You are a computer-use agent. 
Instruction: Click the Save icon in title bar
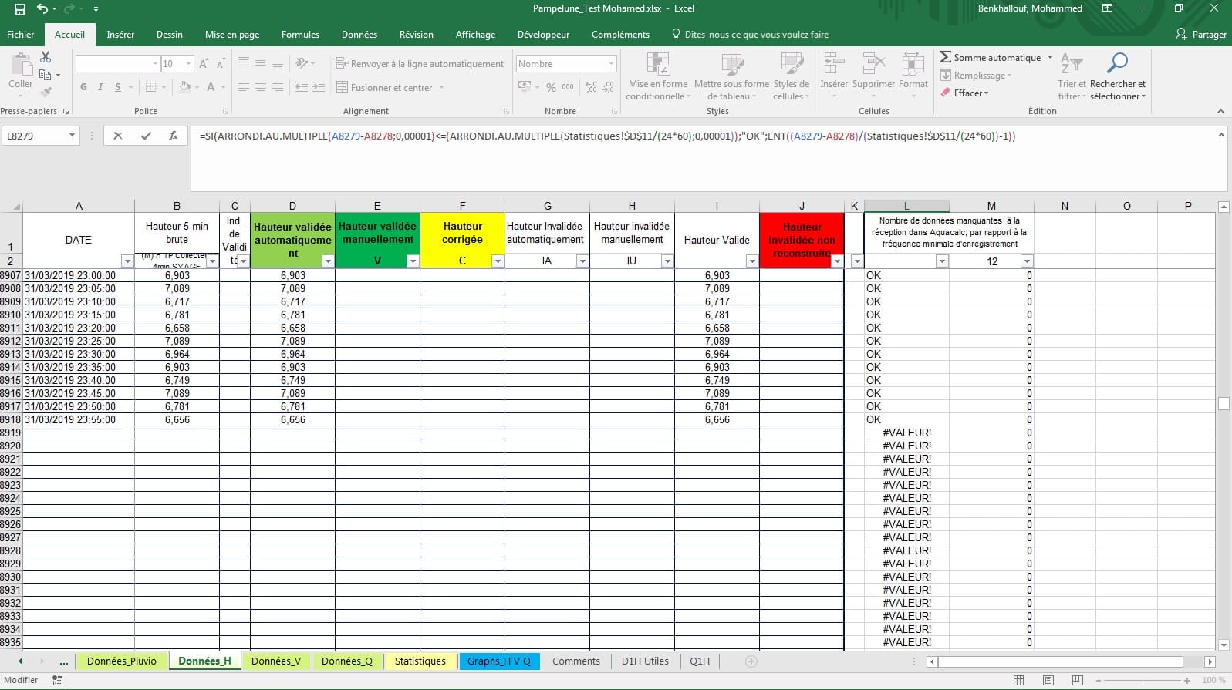(x=20, y=8)
